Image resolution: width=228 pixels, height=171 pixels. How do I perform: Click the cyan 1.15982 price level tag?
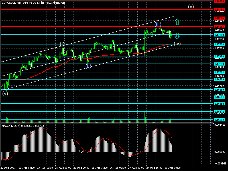[x=219, y=120]
